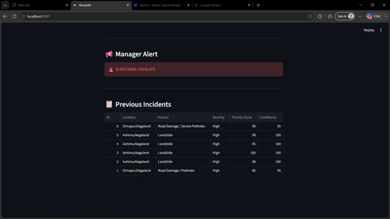Click the site information icon in address bar
The height and width of the screenshot is (219, 390).
point(23,16)
